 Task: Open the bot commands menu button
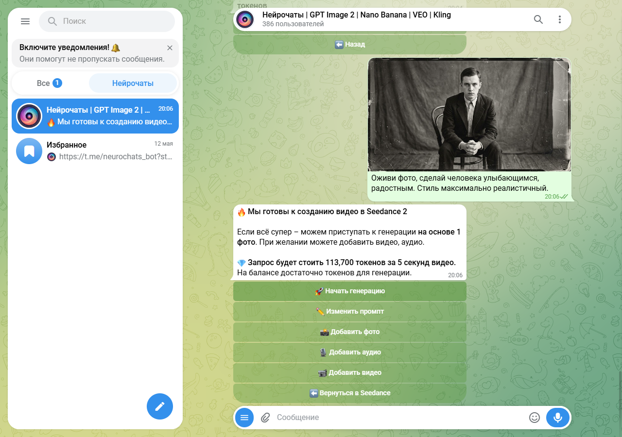[x=244, y=418]
